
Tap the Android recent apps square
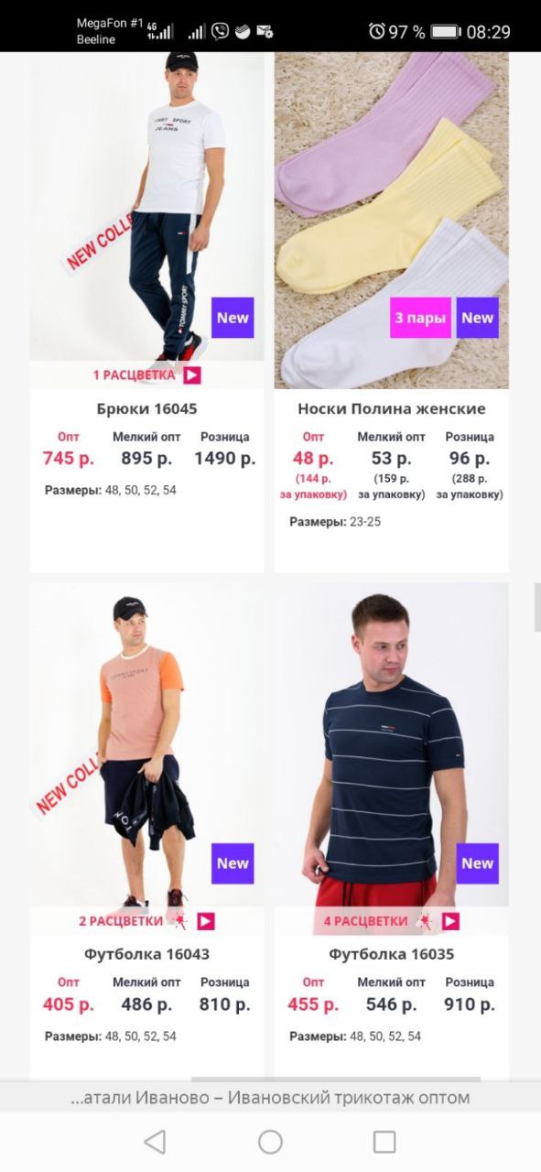[384, 1141]
